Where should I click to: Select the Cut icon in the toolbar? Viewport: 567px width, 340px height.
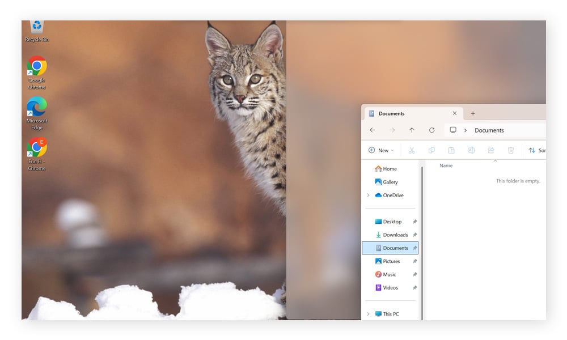(412, 150)
